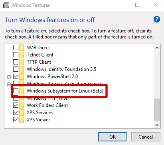Click the TFTP Client folder icon
The height and width of the screenshot is (145, 164).
[x=22, y=62]
